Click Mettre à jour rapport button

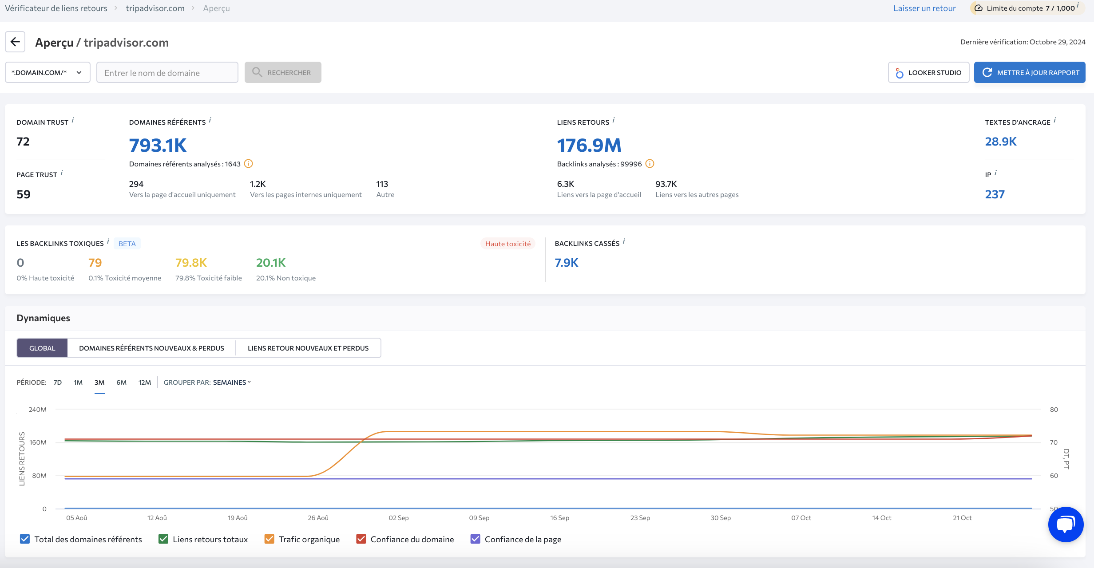coord(1030,72)
